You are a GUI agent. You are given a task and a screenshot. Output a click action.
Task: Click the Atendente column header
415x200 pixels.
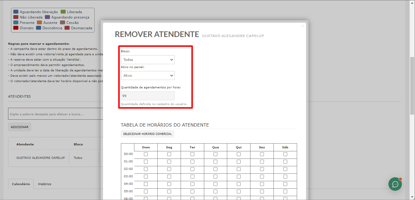click(x=25, y=144)
